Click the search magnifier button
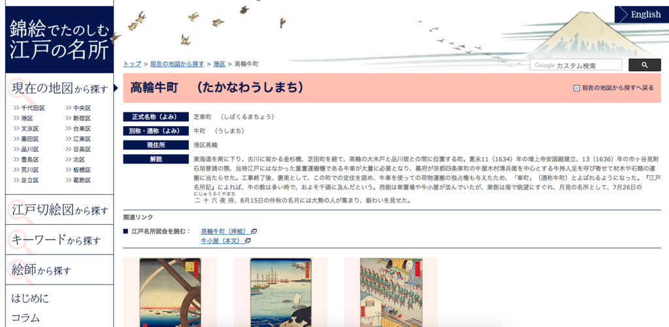 tap(644, 65)
